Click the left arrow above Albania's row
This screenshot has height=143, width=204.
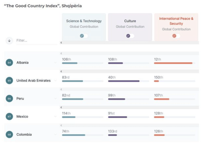pyautogui.click(x=61, y=54)
